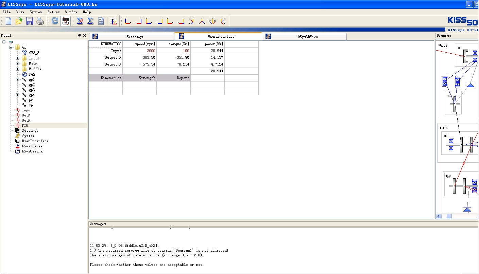Viewport: 479px width, 274px height.
Task: Open the View menu
Action: pos(20,12)
